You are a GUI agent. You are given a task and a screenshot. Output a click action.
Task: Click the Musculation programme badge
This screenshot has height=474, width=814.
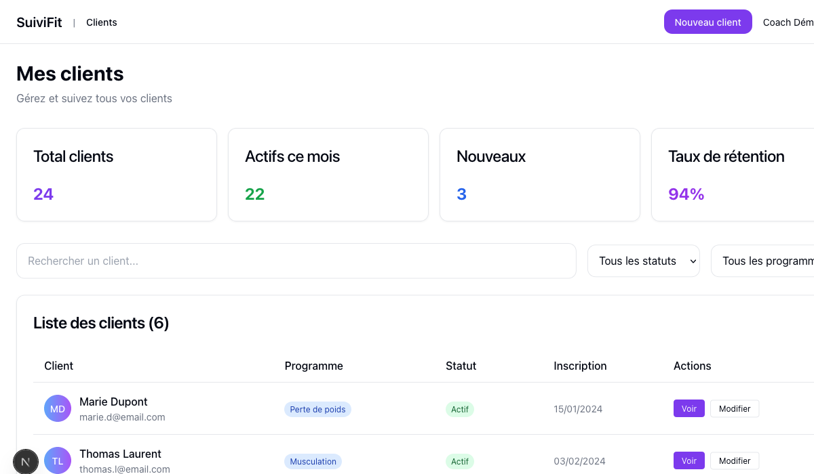[313, 461]
